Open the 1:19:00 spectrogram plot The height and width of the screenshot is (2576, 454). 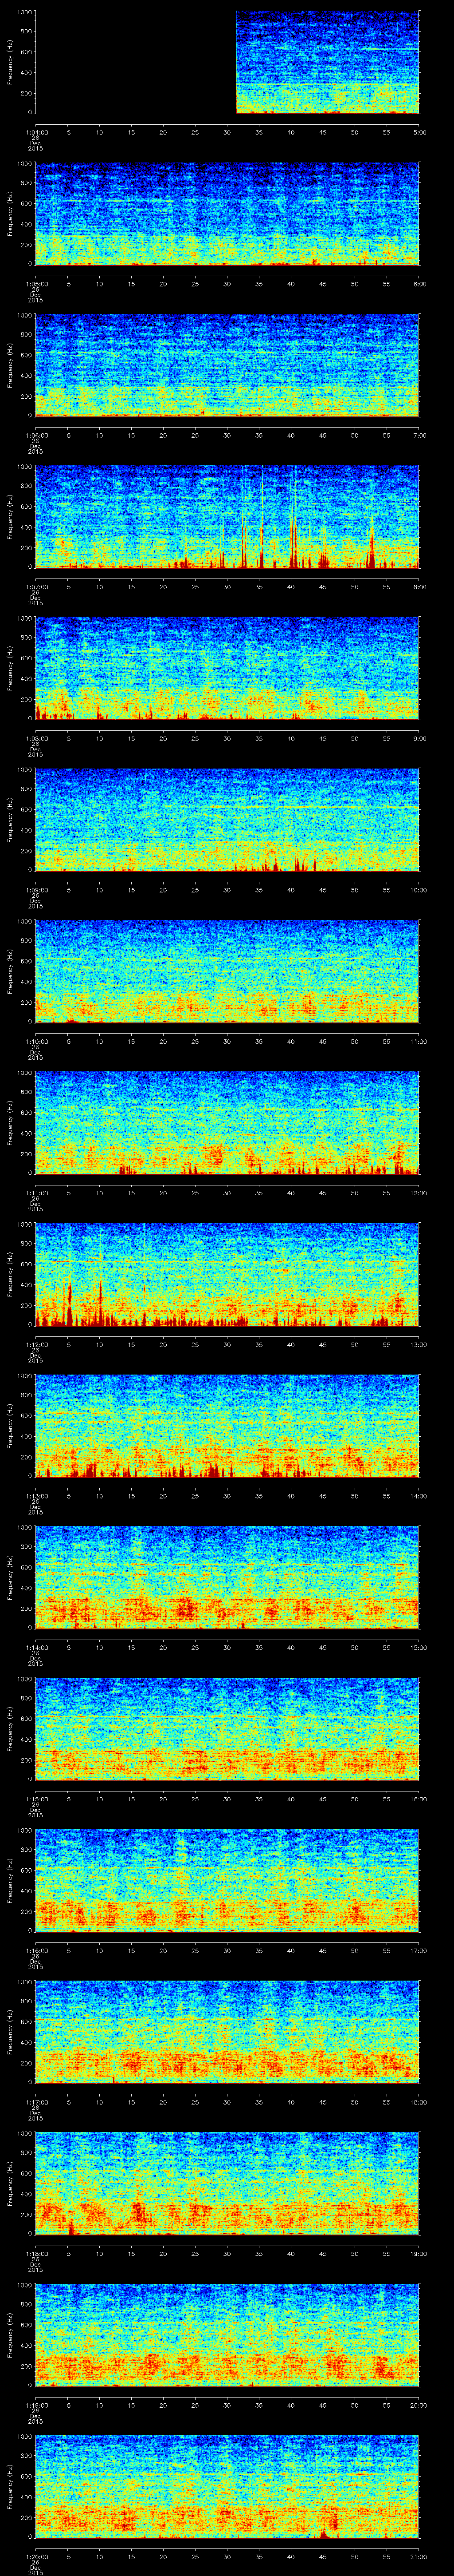[227, 2334]
